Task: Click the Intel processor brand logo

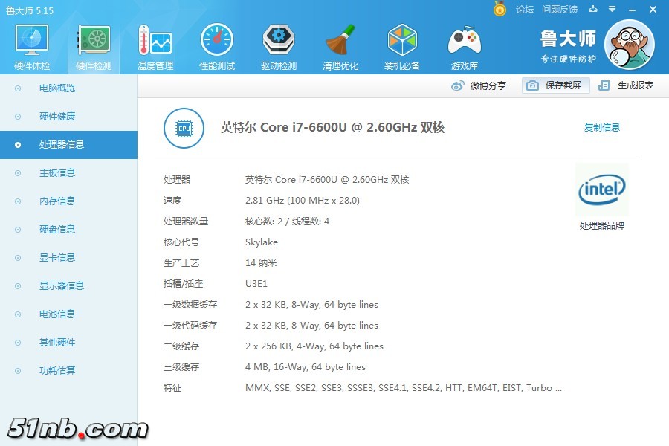Action: tap(602, 190)
